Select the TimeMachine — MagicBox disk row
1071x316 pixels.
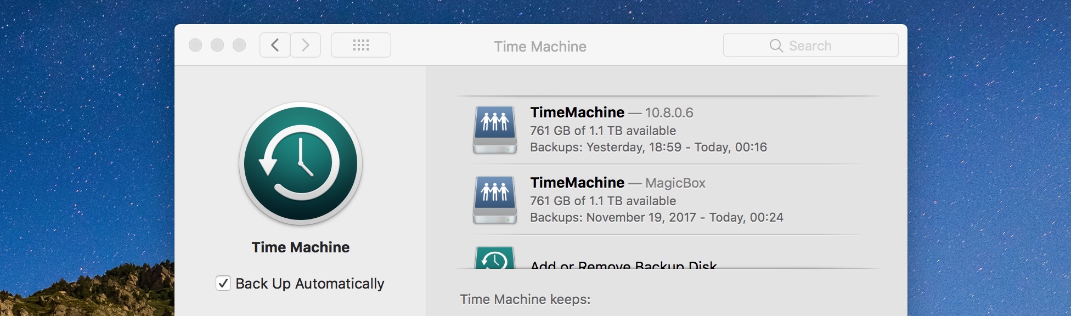pyautogui.click(x=667, y=200)
